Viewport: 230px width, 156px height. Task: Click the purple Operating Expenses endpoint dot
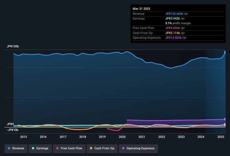225,119
